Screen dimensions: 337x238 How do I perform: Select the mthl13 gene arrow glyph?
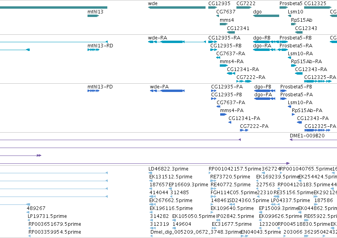coord(93,16)
